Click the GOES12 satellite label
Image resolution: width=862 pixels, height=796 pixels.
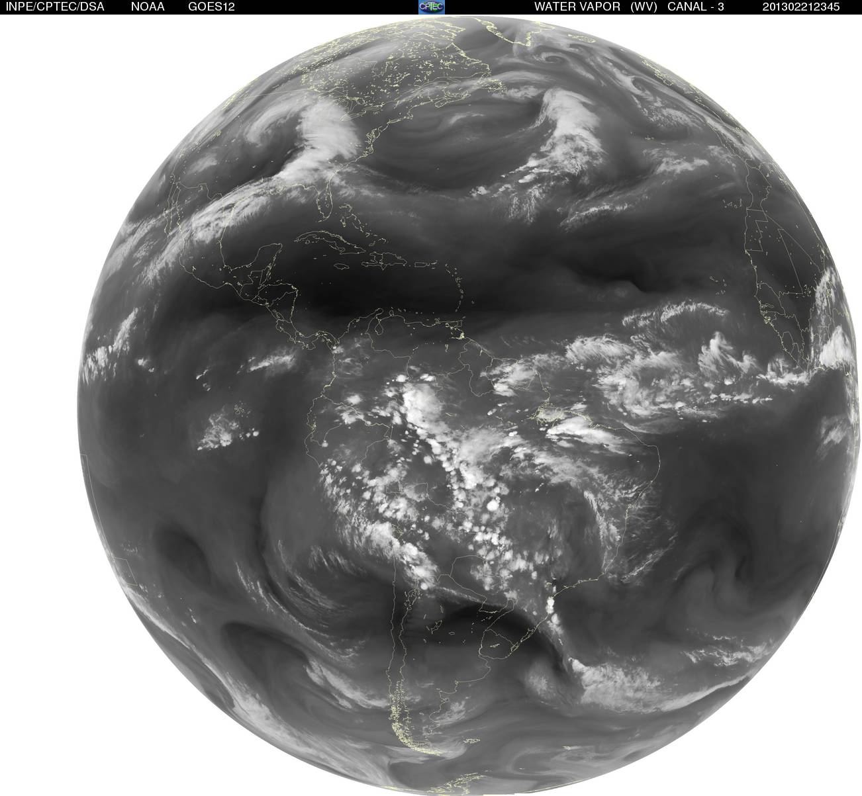pyautogui.click(x=211, y=7)
